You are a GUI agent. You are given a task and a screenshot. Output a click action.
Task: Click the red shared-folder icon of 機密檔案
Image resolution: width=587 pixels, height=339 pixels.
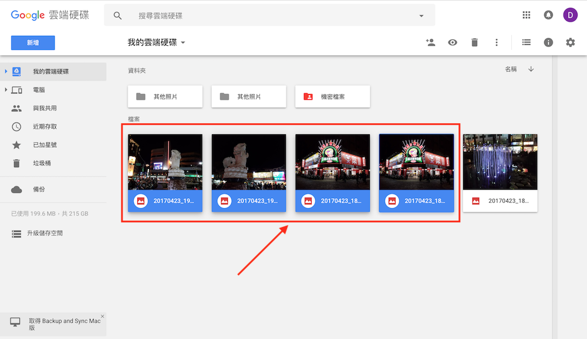point(308,97)
